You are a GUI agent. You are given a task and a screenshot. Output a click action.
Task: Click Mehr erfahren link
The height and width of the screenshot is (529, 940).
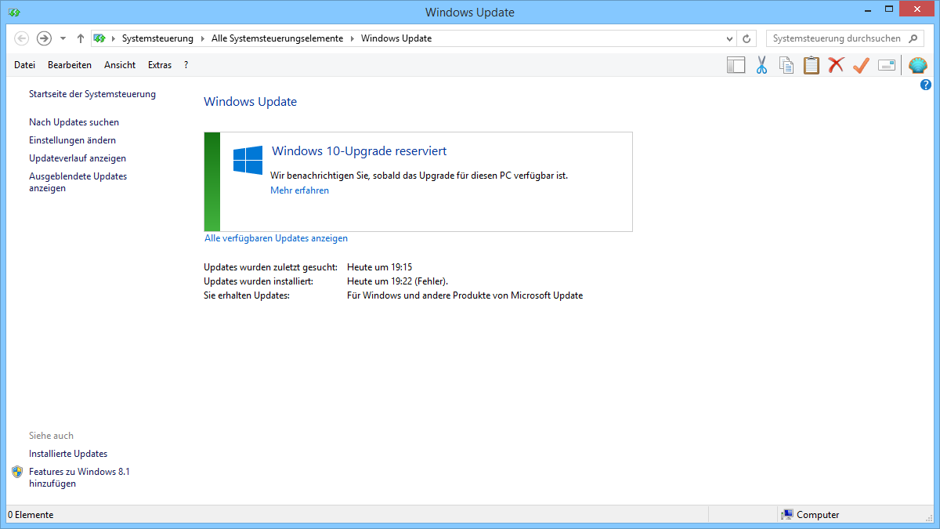(299, 190)
